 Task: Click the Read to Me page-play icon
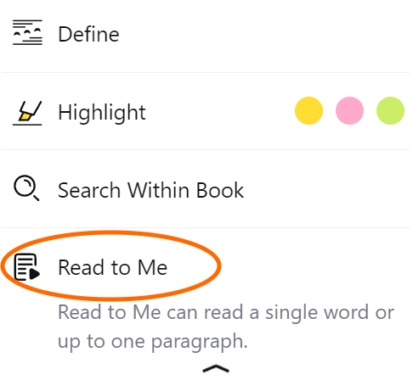point(27,267)
